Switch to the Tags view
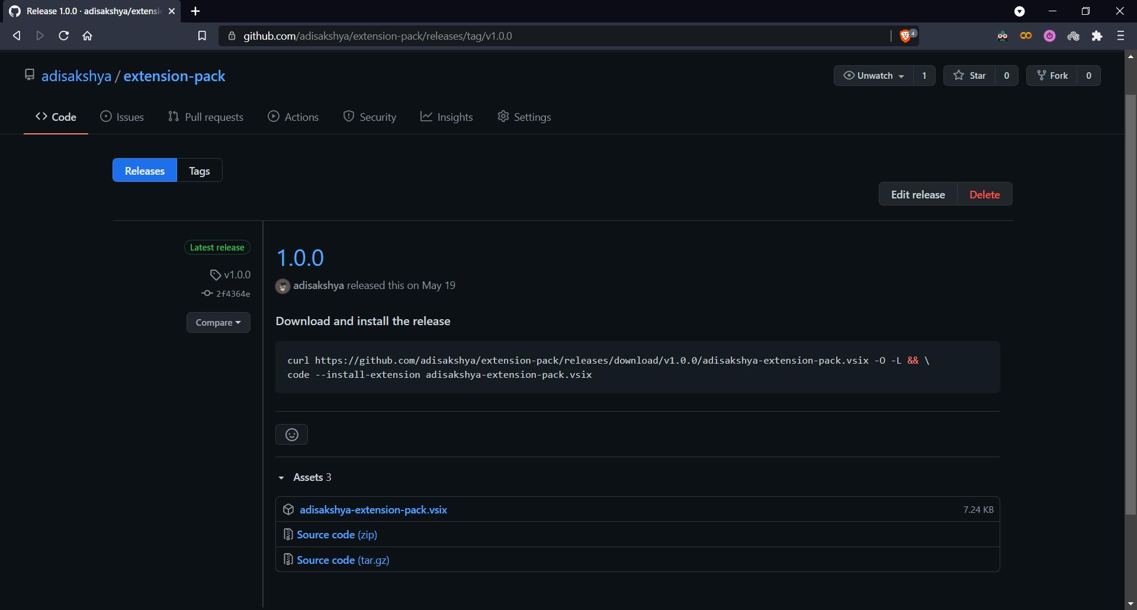Image resolution: width=1137 pixels, height=610 pixels. point(200,171)
